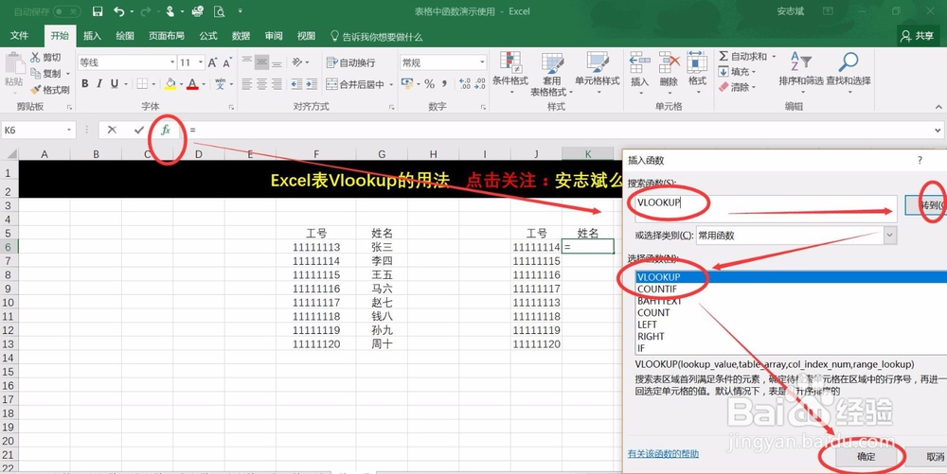Open the font name dropdown (等线)
Viewport: 947px width, 474px height.
tap(172, 62)
